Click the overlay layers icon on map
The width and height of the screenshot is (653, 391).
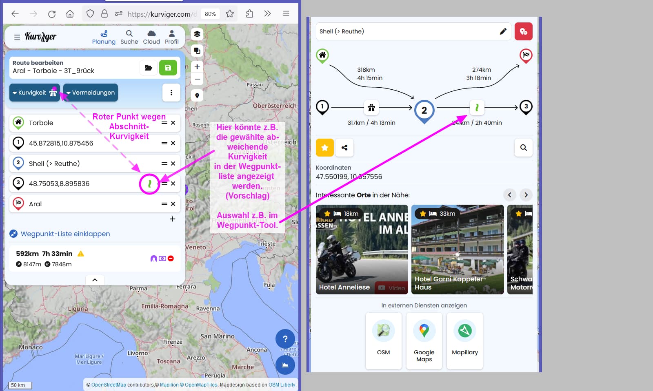[197, 51]
